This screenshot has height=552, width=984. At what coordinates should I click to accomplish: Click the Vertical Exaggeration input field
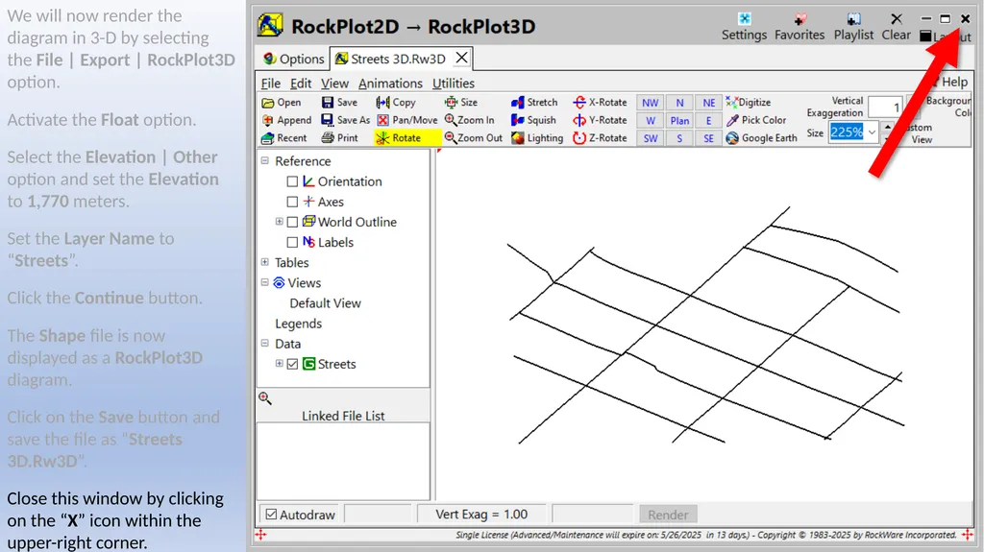(885, 108)
